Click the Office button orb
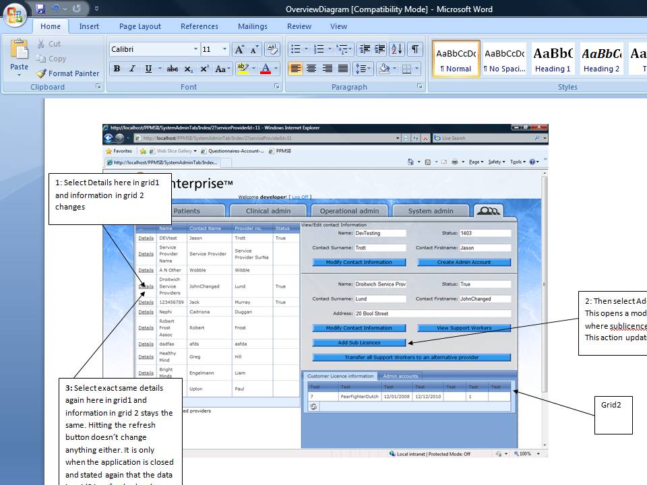 click(x=15, y=15)
